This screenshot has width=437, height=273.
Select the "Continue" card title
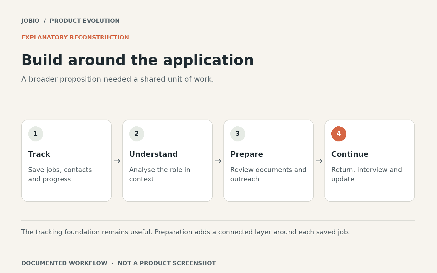pos(350,154)
